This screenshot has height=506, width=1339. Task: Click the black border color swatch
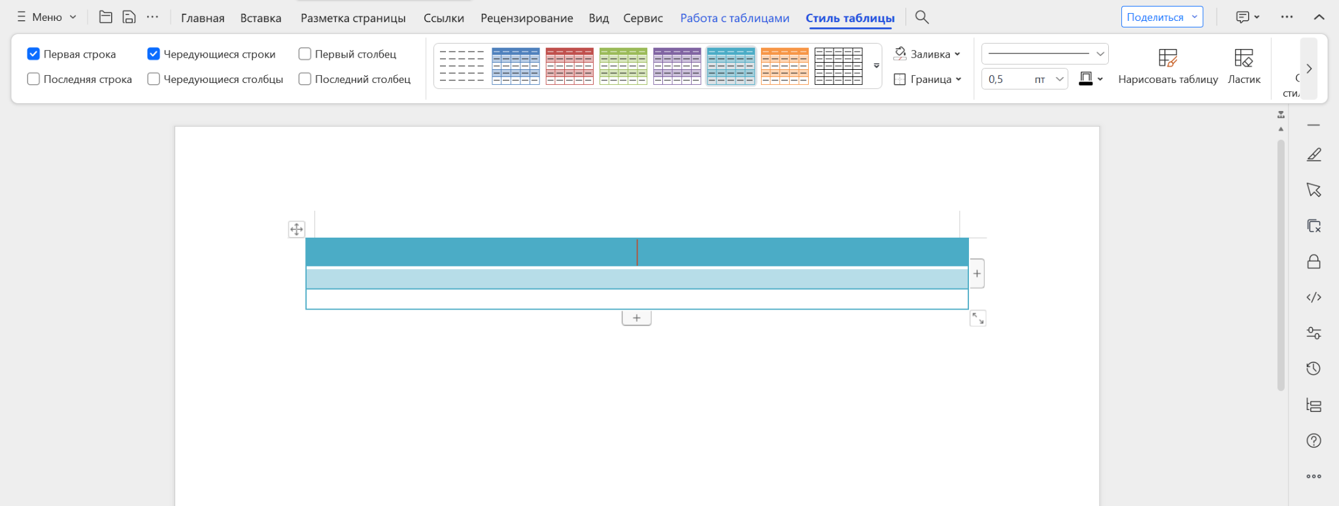pos(1085,79)
